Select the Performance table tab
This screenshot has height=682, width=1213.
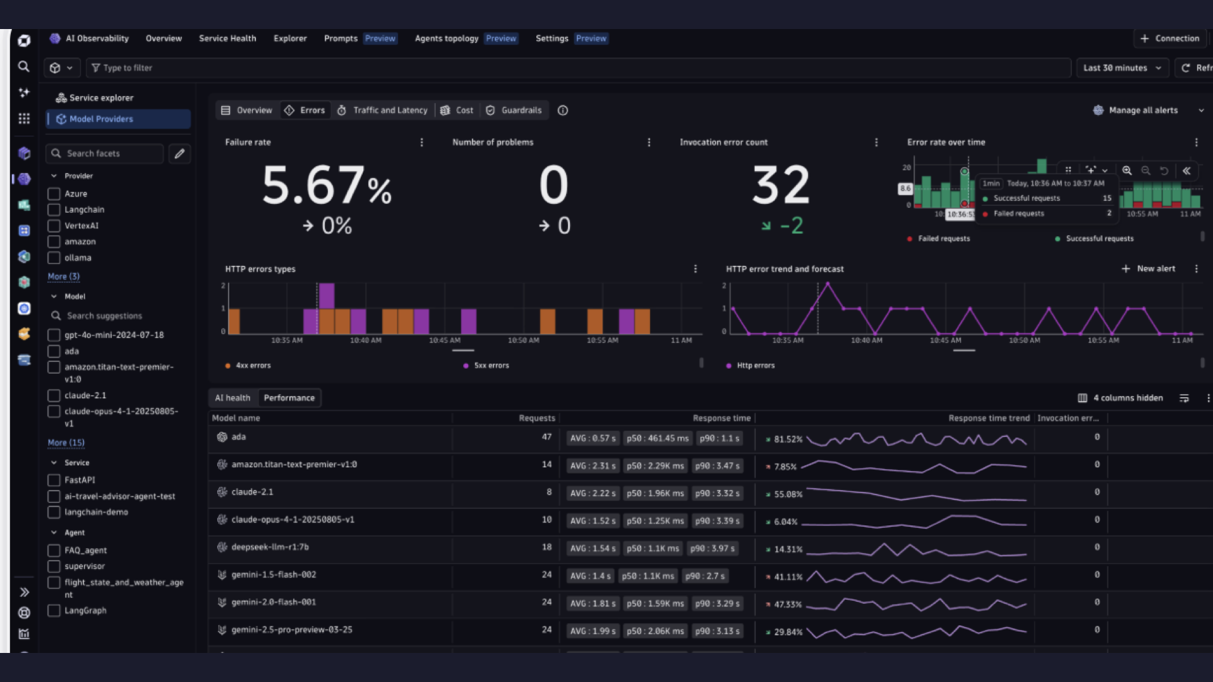coord(289,398)
